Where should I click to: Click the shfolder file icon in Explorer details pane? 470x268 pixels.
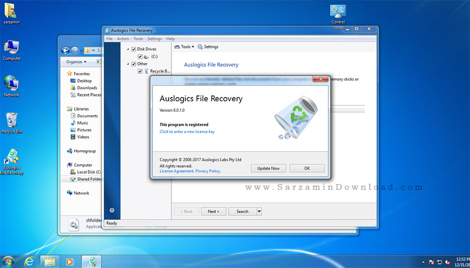(x=74, y=224)
